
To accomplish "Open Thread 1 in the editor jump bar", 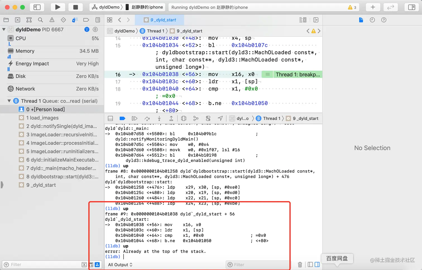I will [x=152, y=31].
